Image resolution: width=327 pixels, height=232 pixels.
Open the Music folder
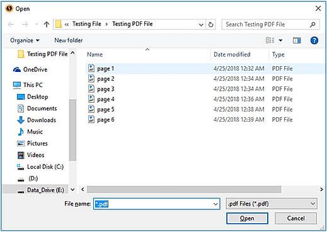click(x=30, y=132)
